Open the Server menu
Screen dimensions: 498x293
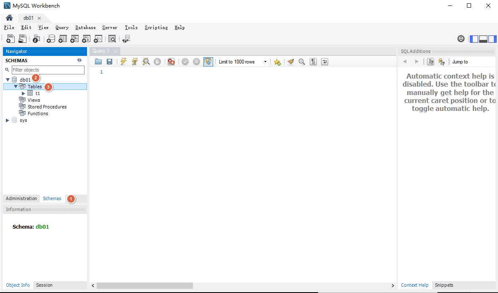click(x=110, y=27)
